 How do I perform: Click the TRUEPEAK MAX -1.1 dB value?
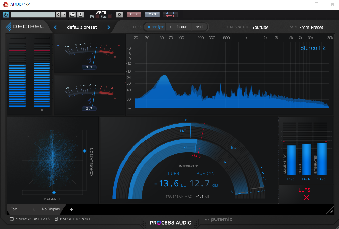pos(202,196)
